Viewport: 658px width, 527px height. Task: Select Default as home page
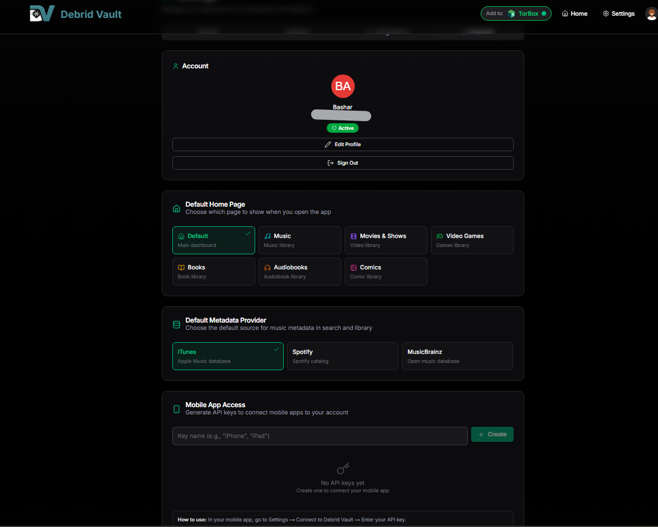point(213,240)
